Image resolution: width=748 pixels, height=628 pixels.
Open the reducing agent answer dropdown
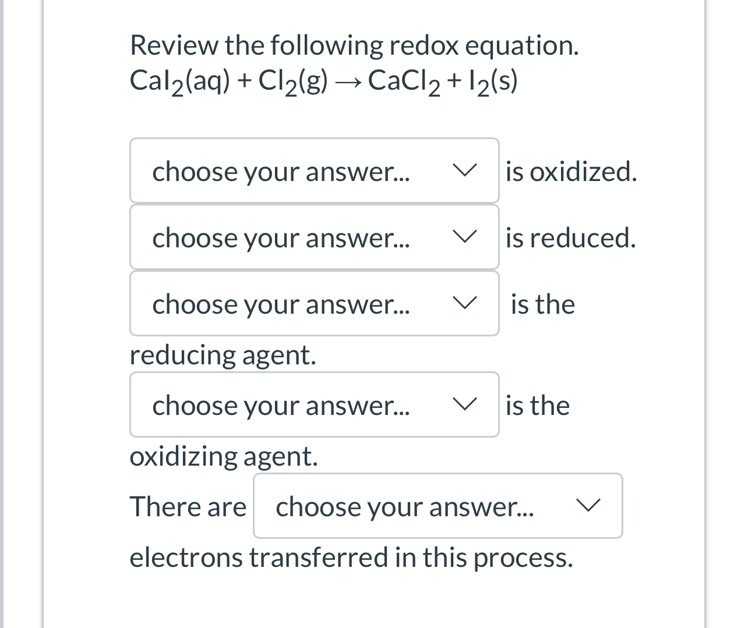pos(314,303)
